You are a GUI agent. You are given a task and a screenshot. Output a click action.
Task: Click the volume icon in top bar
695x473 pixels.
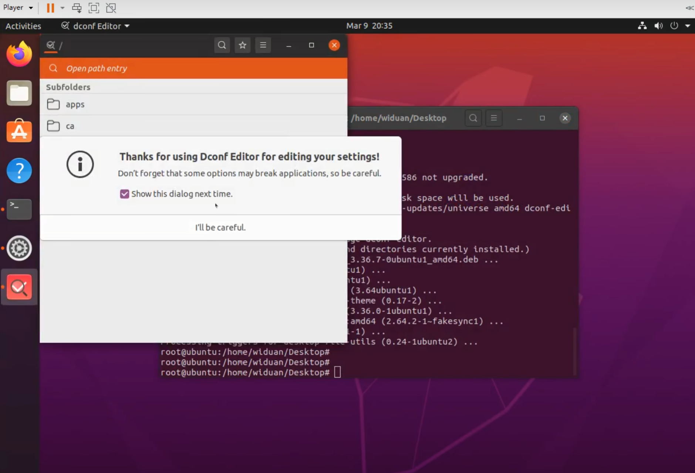click(x=658, y=26)
